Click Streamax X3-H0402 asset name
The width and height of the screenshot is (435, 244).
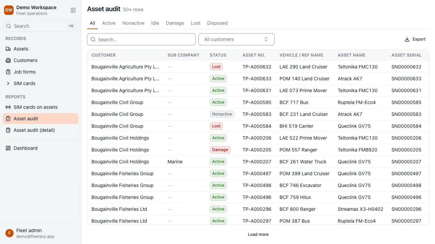pyautogui.click(x=360, y=209)
